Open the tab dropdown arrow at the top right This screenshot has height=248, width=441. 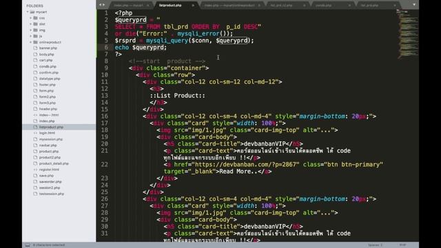pyautogui.click(x=414, y=5)
